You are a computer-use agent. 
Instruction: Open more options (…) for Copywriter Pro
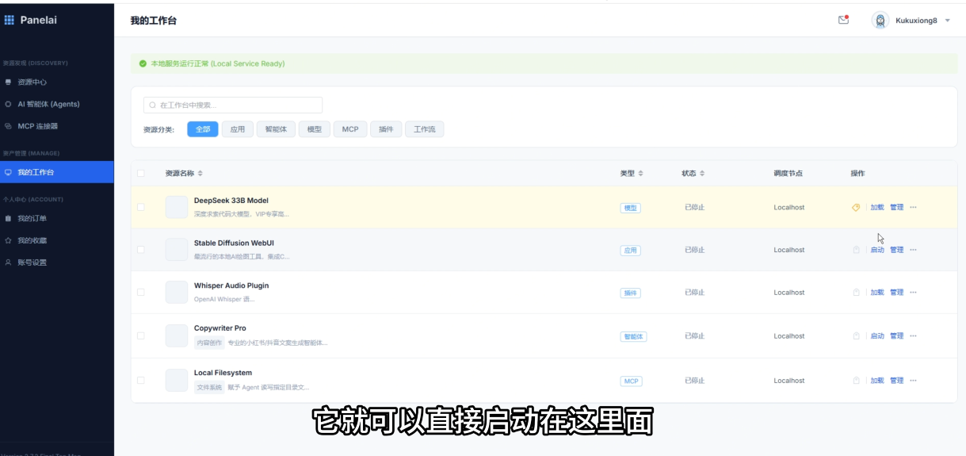(913, 336)
